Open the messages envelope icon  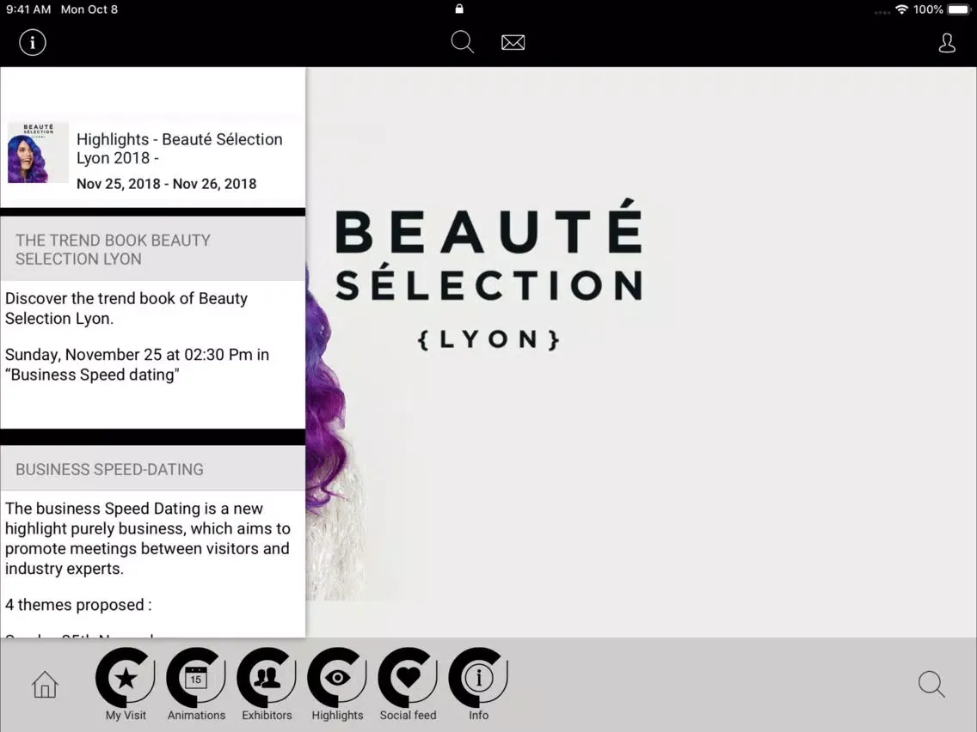(x=513, y=41)
